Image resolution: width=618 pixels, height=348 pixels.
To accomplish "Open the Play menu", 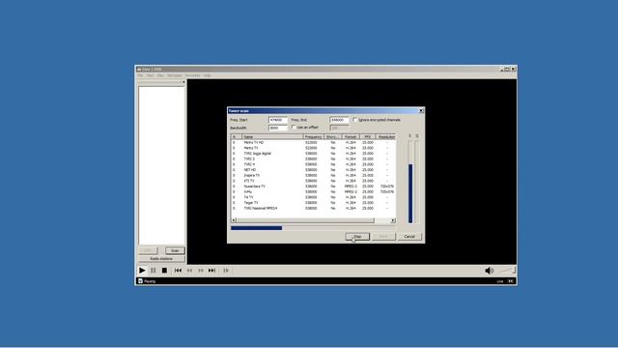I will (x=160, y=75).
